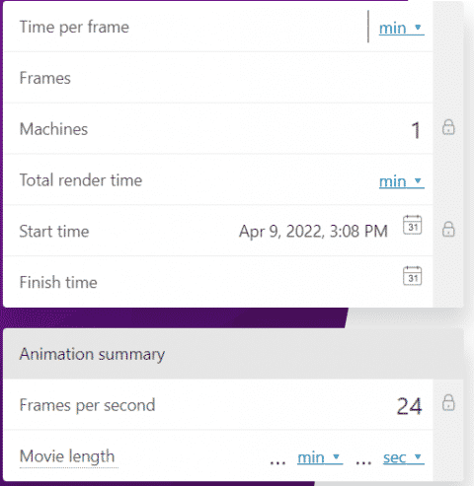The height and width of the screenshot is (486, 474).
Task: Open the Finish time calendar picker
Action: point(413,276)
